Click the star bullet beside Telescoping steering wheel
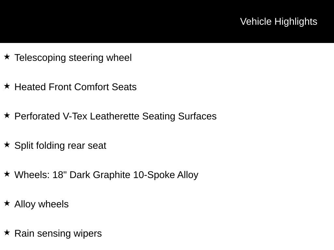The width and height of the screenshot is (334, 250). [x=7, y=57]
